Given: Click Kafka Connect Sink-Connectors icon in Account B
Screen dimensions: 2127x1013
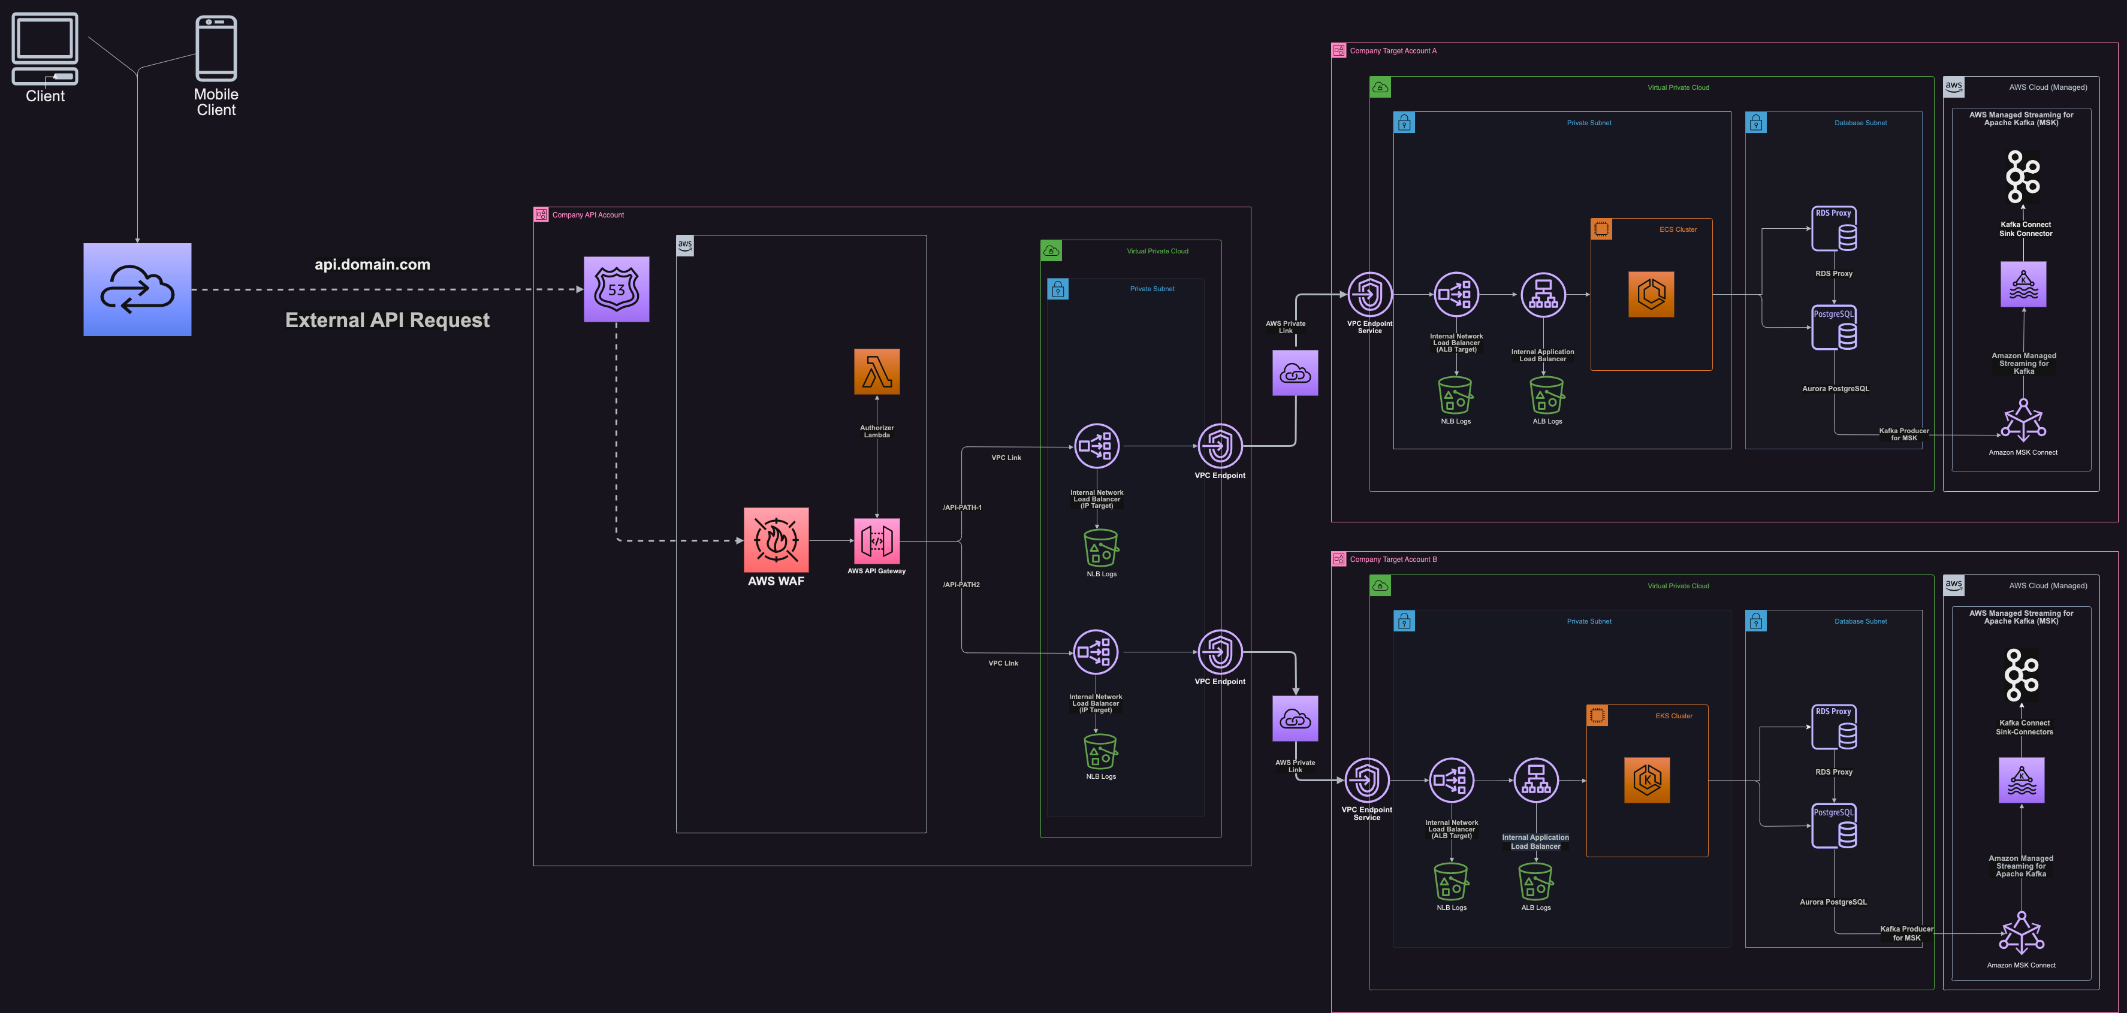Looking at the screenshot, I should [2022, 675].
